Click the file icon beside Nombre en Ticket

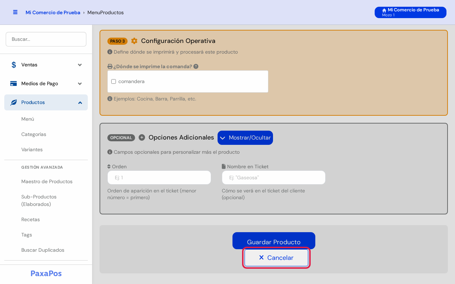(x=224, y=166)
